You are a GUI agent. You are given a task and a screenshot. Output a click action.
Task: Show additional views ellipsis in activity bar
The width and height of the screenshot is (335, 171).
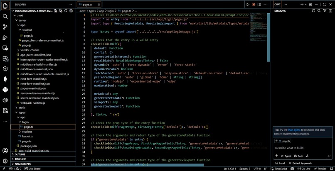click(5, 121)
